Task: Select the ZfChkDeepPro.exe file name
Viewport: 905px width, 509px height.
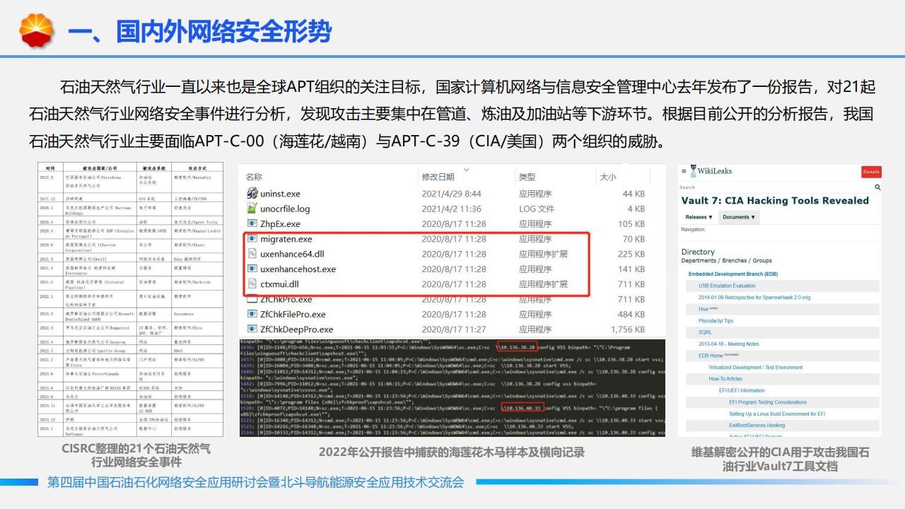Action: pyautogui.click(x=296, y=329)
